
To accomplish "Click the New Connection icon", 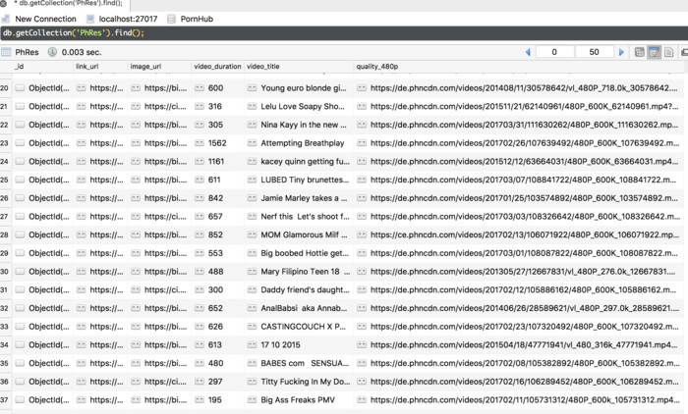I will [x=7, y=19].
